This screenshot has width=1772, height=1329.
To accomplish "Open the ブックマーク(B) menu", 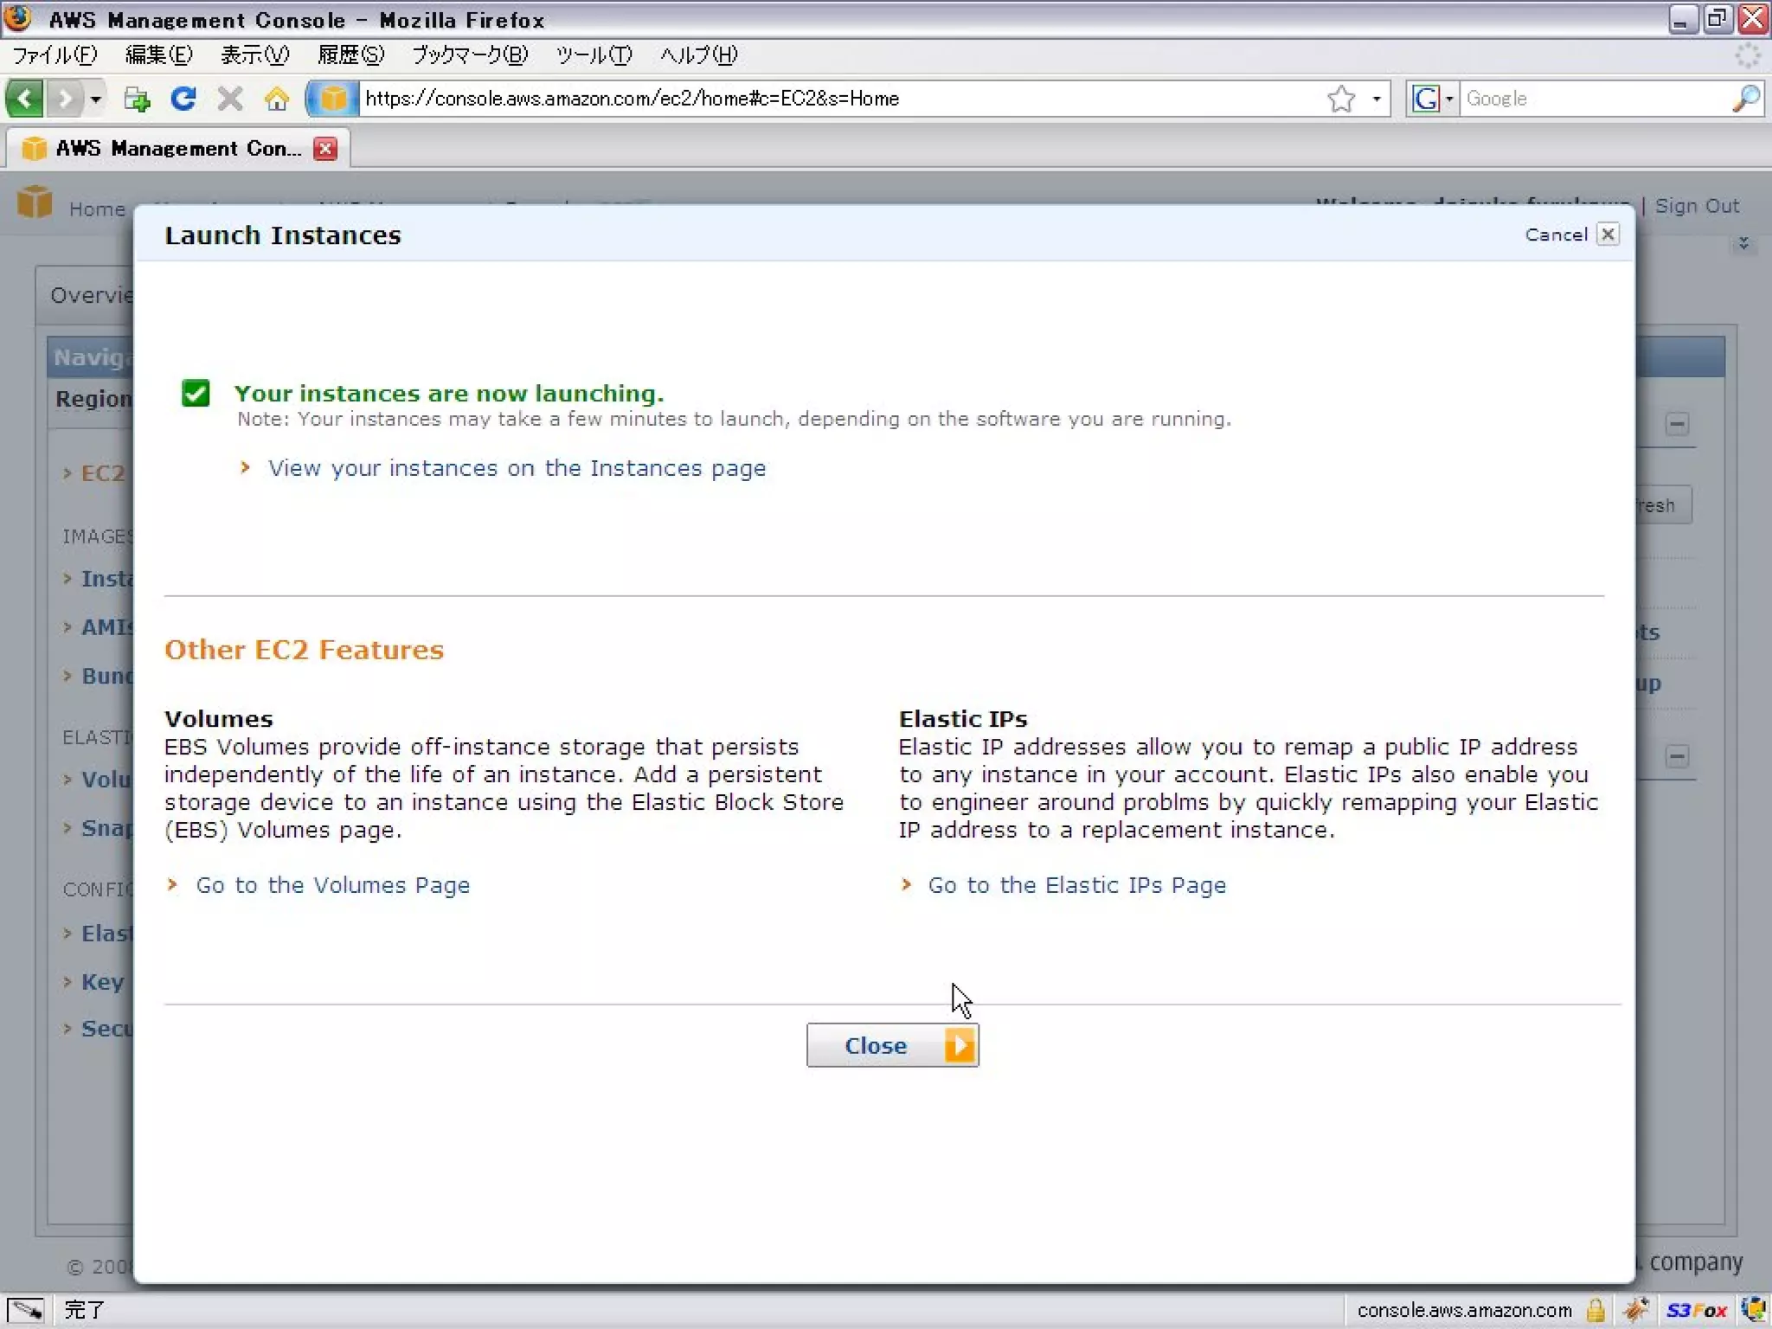I will (470, 55).
